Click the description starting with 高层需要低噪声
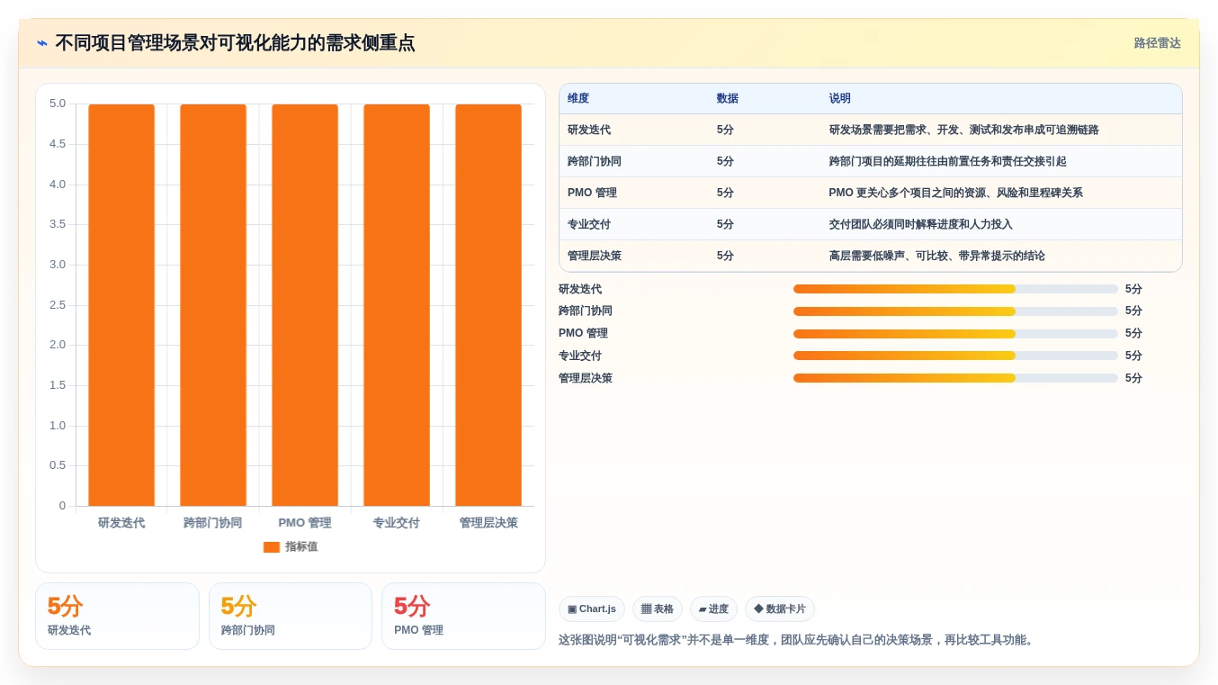 [x=937, y=257]
